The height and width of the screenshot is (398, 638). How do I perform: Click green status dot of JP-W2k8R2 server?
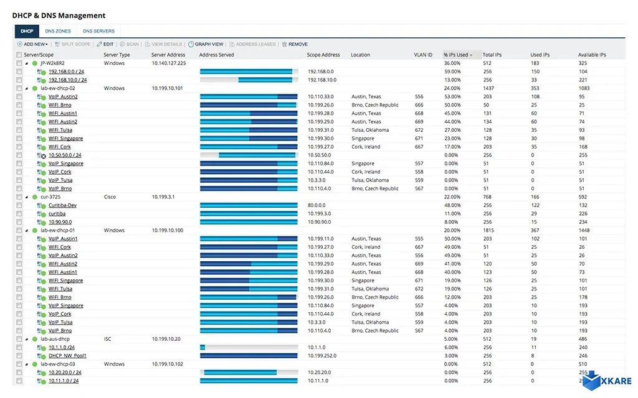point(35,63)
